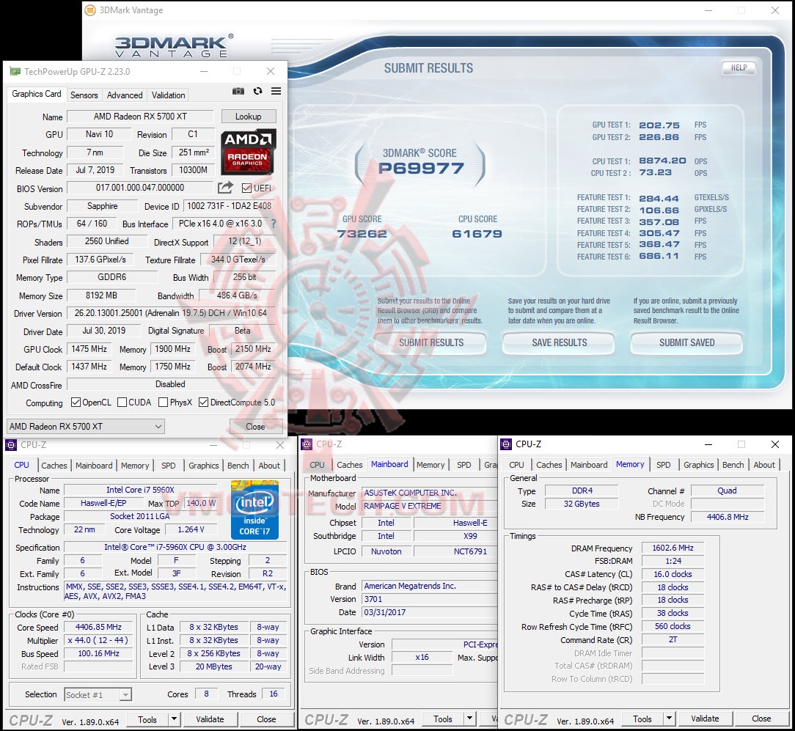Open the Bench tab in CPU-Z CPU window
The image size is (795, 731).
click(x=238, y=466)
